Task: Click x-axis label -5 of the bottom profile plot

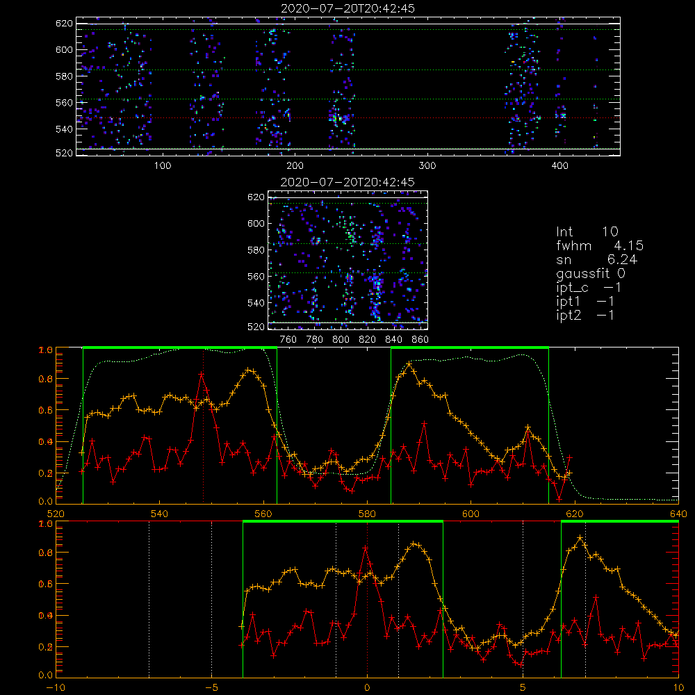Action: tap(211, 687)
